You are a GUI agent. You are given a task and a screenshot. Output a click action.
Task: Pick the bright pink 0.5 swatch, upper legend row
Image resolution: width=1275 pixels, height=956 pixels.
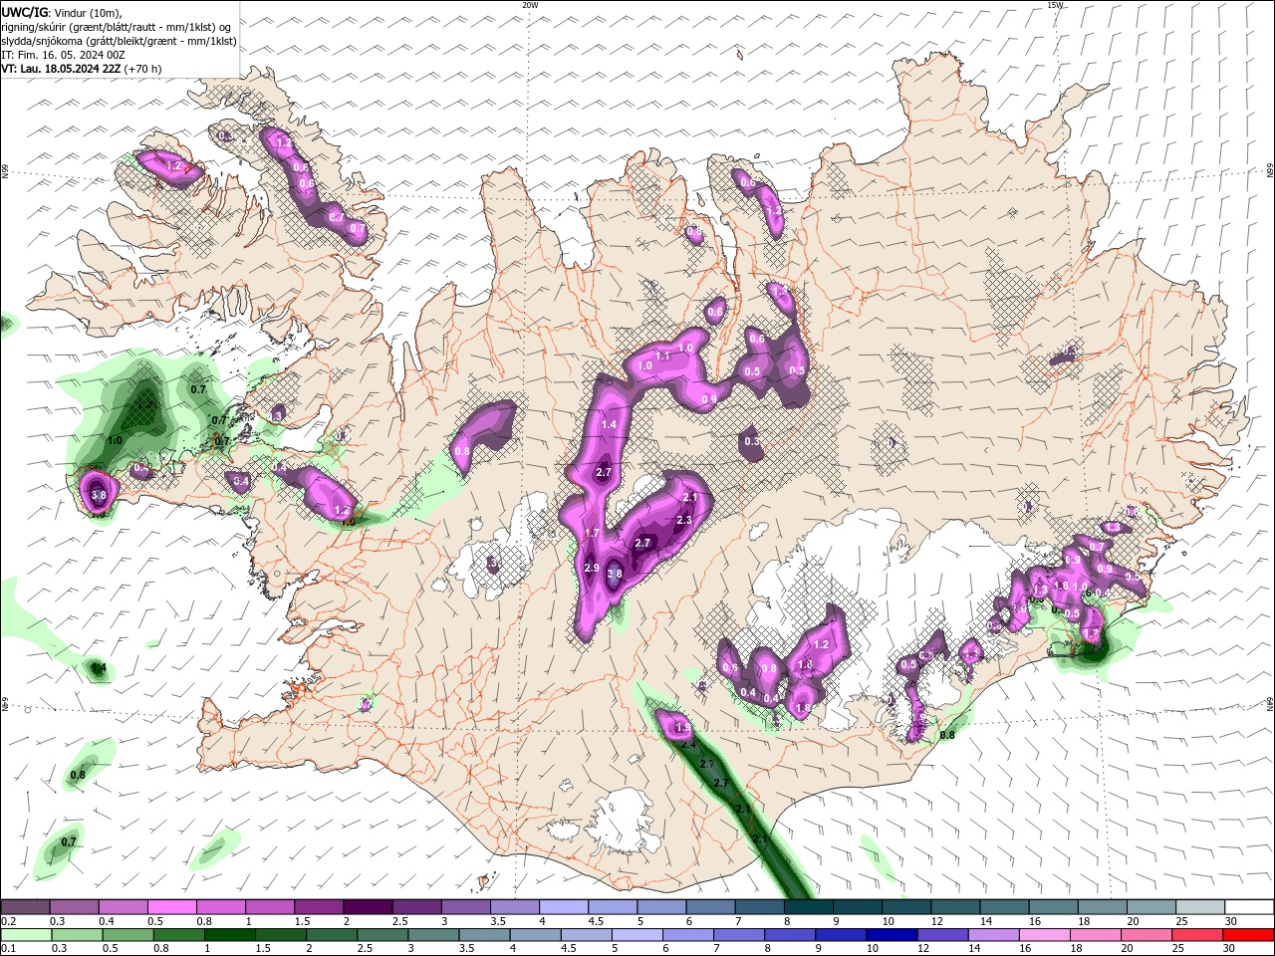171,907
